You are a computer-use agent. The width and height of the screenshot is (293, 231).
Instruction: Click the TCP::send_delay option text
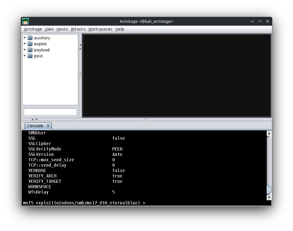[x=47, y=165]
